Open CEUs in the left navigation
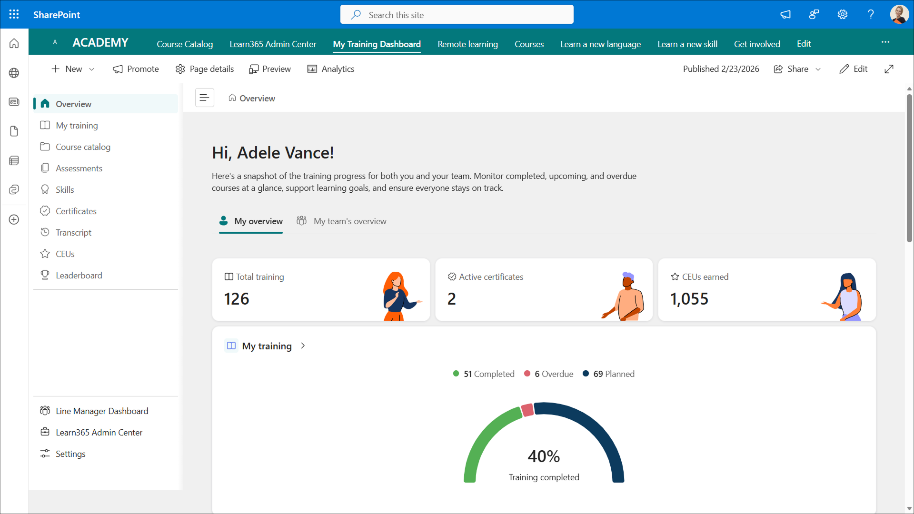 click(106, 254)
